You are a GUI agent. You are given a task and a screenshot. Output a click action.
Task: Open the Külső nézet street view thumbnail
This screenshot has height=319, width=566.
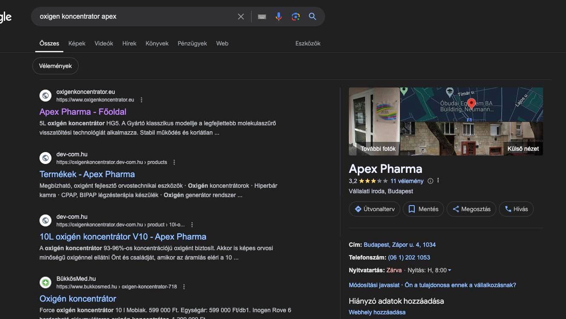(472, 138)
